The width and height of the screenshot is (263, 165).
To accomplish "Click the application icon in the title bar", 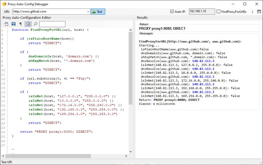I will tap(4, 4).
